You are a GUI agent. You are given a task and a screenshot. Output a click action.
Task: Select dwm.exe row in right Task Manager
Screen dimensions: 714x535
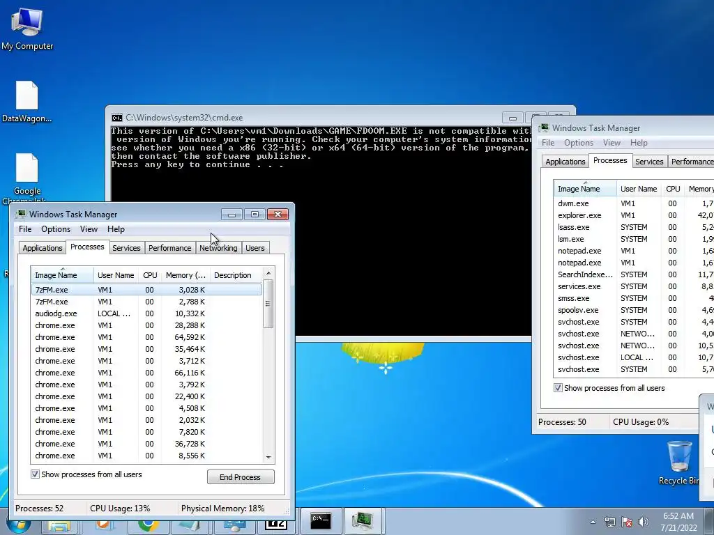634,203
